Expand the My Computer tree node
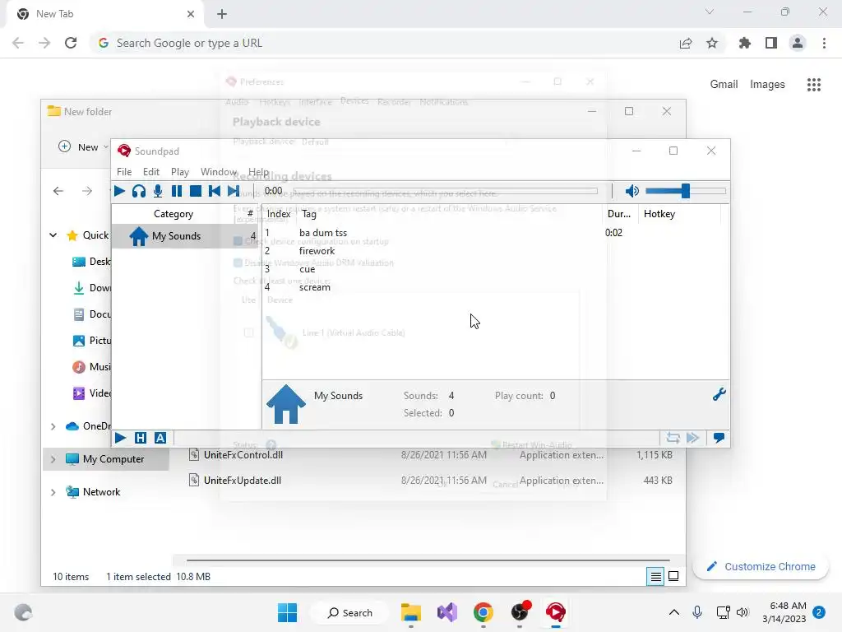Screen dimensions: 842x632 53,459
